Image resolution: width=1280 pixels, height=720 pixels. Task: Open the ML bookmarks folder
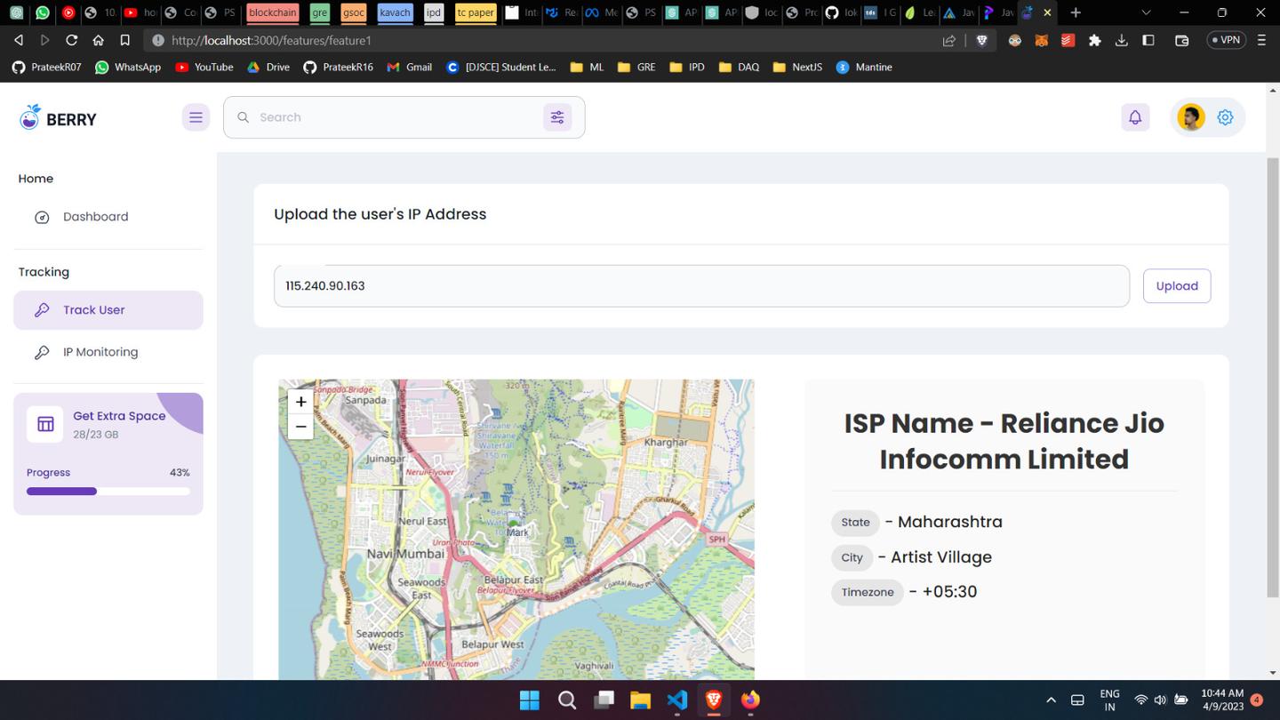pos(587,67)
